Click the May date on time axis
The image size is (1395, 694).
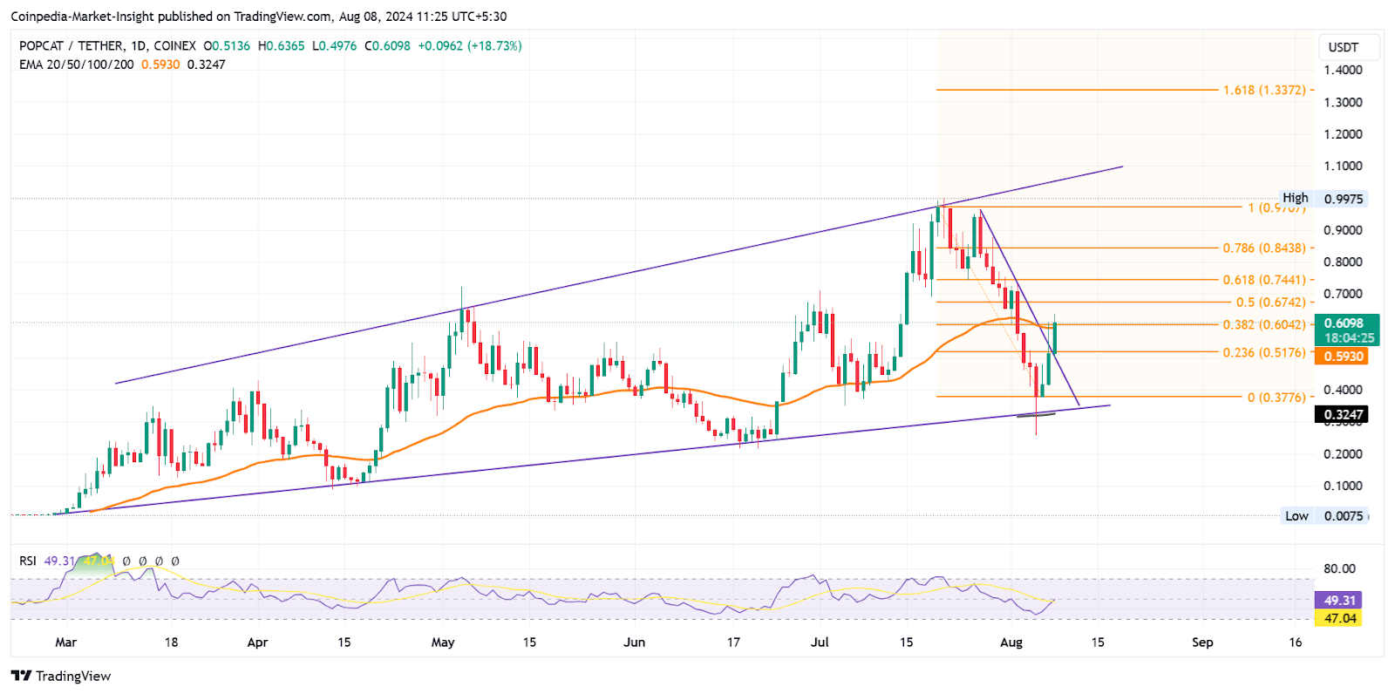point(443,642)
